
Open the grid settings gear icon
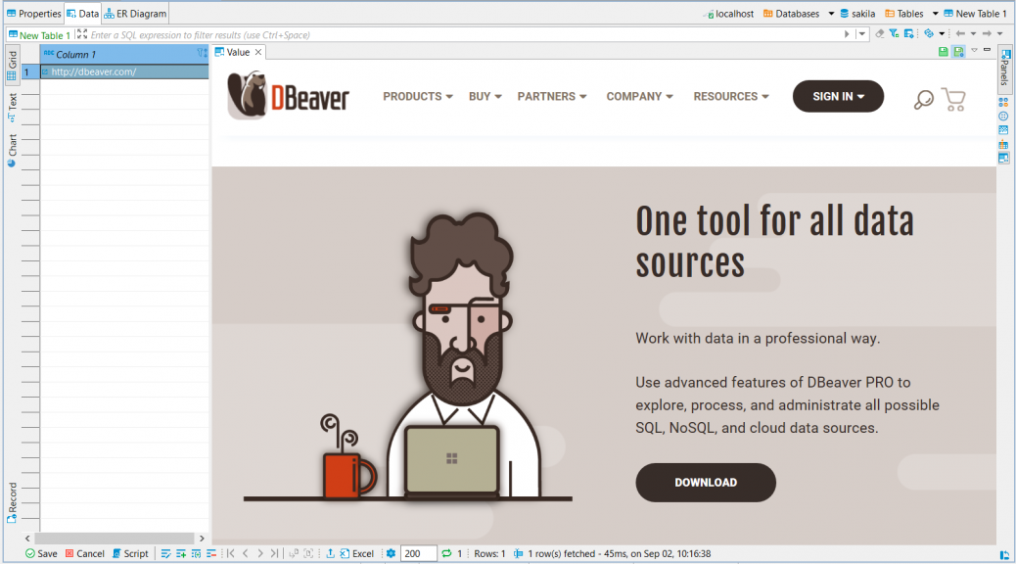[x=391, y=553]
